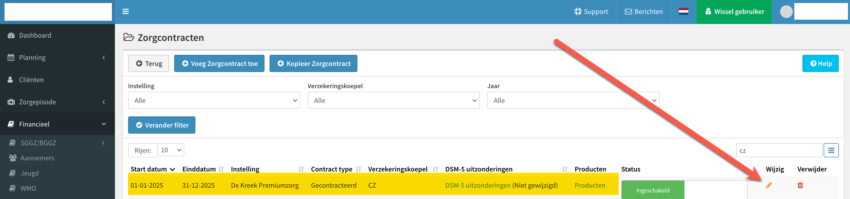This screenshot has height=199, width=850.
Task: Toggle the hamburger sidebar menu icon
Action: click(125, 12)
